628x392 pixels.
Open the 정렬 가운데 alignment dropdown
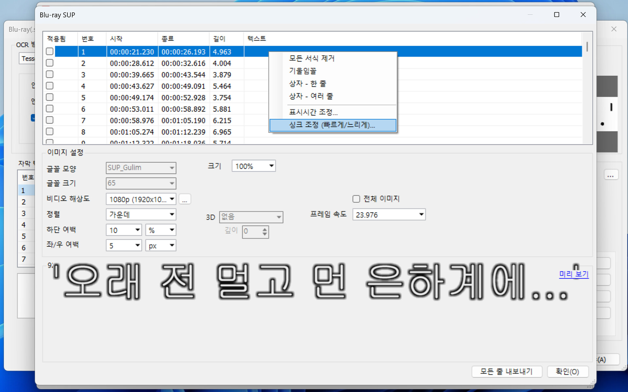pos(172,215)
